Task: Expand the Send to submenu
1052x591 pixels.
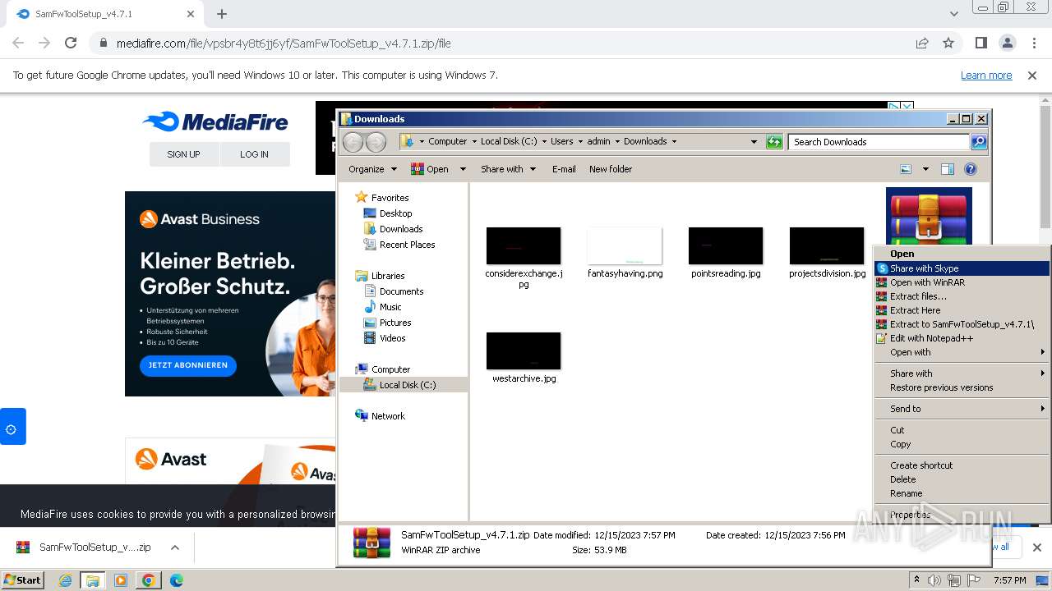Action: [962, 409]
